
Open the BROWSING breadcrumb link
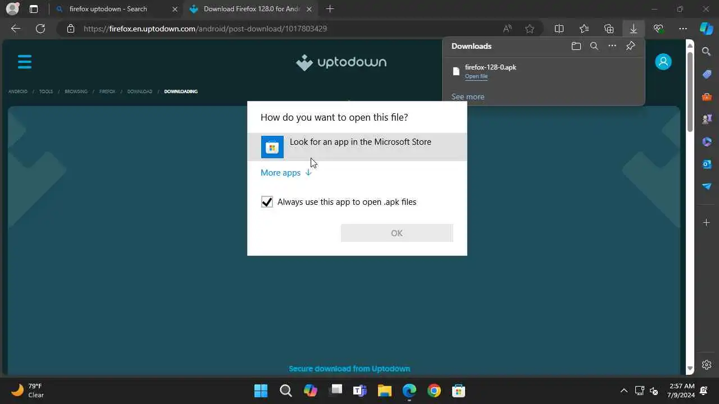click(x=76, y=91)
